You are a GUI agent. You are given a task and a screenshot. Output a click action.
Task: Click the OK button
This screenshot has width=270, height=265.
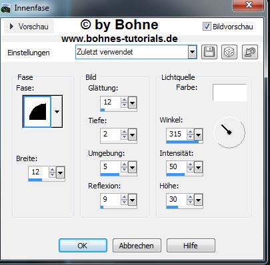(x=83, y=246)
